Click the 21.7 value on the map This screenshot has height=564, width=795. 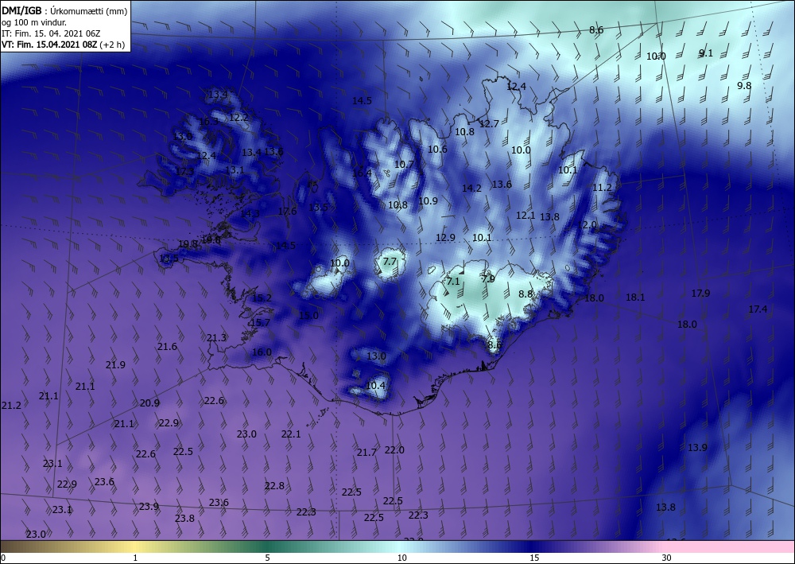point(366,453)
